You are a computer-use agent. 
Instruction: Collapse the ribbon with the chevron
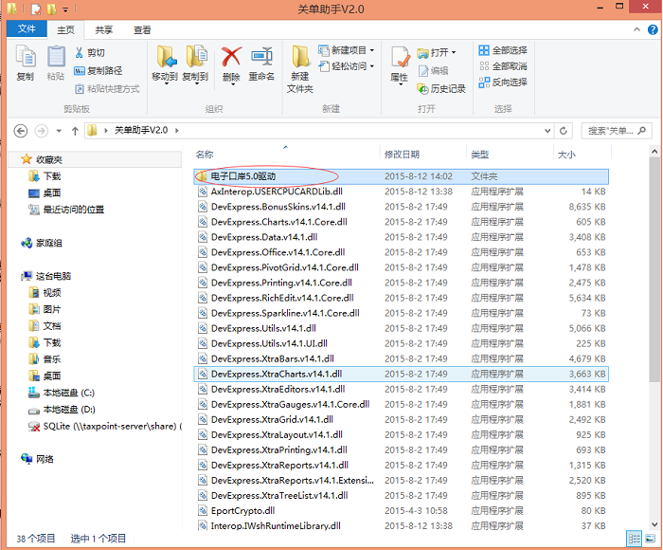[x=636, y=29]
